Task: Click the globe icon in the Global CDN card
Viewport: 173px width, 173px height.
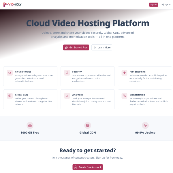Action: point(10,96)
